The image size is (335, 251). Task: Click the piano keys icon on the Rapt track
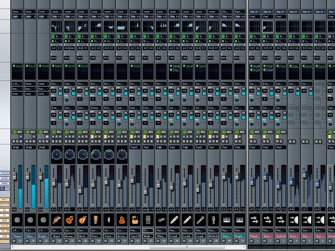pyautogui.click(x=239, y=220)
